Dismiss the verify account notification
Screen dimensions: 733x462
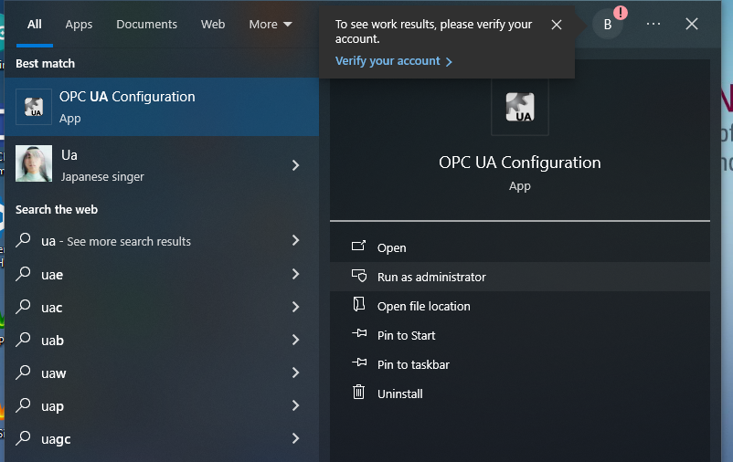click(557, 25)
